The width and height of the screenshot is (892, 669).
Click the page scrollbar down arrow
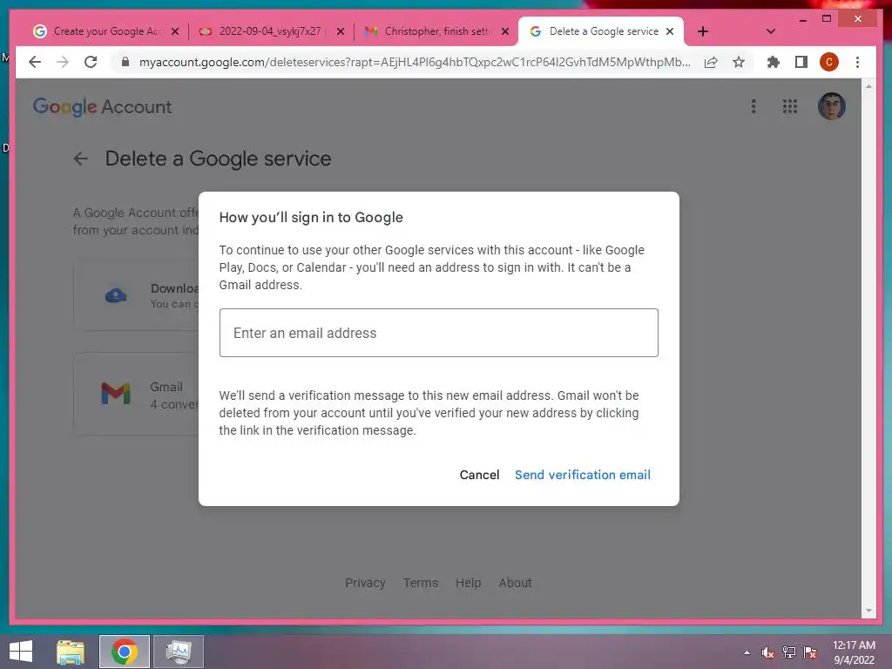[868, 611]
